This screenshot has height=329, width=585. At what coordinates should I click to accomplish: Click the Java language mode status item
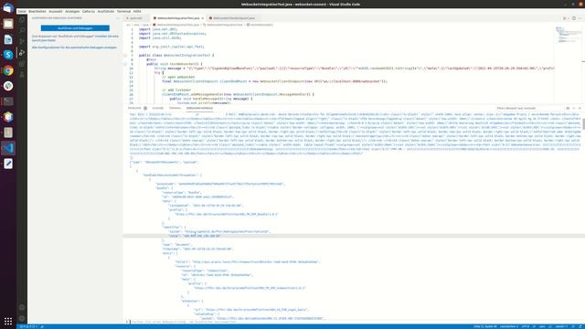(542, 326)
